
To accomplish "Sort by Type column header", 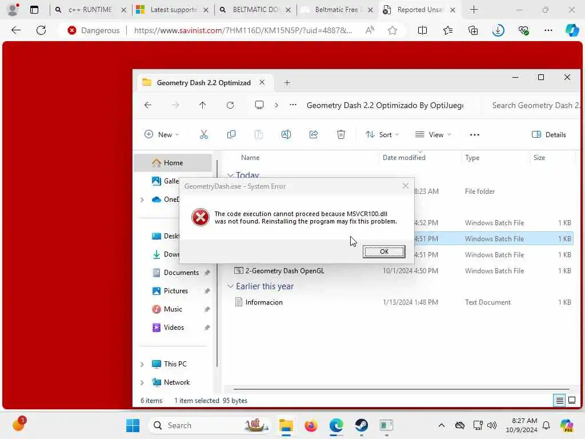I will [472, 158].
